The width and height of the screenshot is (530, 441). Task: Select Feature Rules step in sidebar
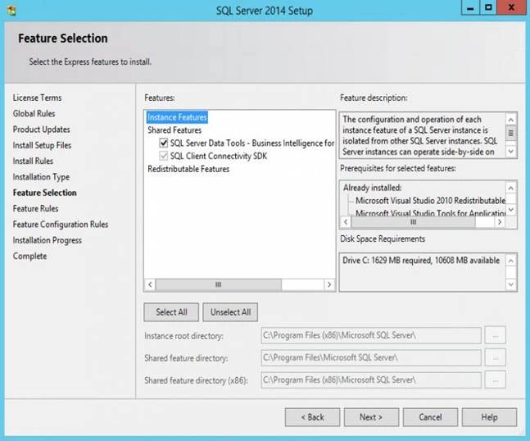(x=35, y=209)
